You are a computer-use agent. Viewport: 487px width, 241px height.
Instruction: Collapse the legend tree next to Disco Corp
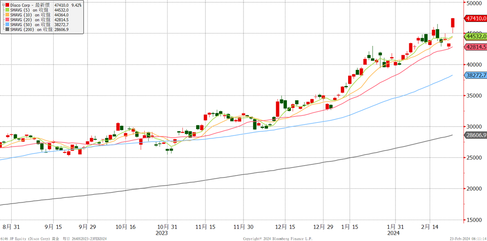click(4, 5)
